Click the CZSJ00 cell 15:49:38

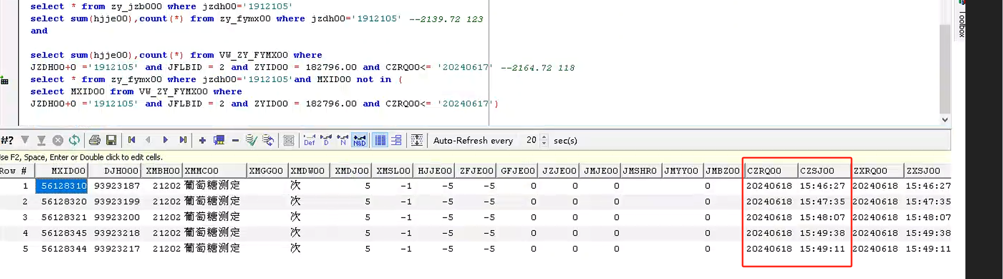click(824, 233)
